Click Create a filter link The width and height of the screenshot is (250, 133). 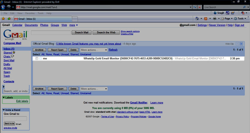click(x=127, y=34)
